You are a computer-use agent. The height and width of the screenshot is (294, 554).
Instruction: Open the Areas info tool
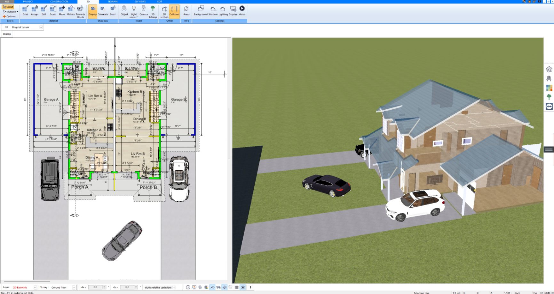pyautogui.click(x=186, y=11)
